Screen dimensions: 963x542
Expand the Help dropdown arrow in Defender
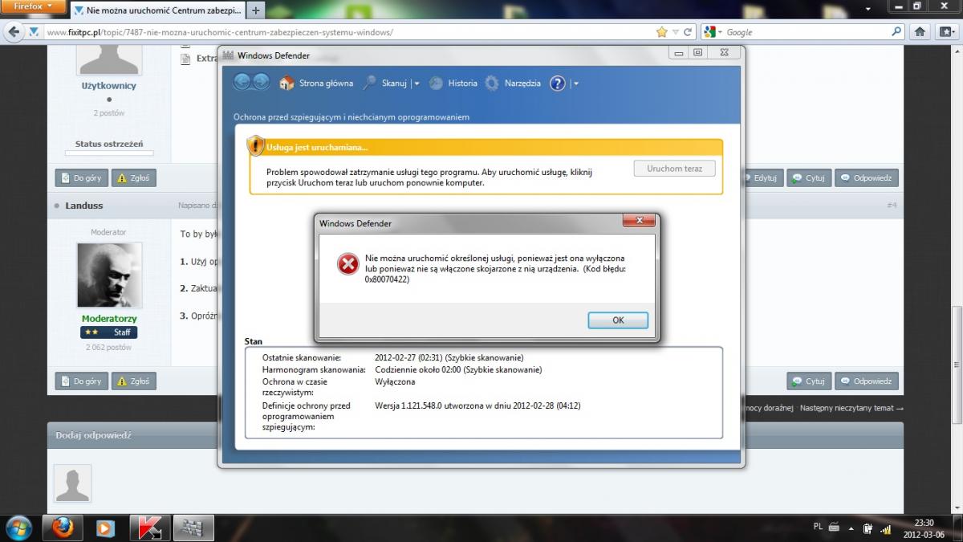tap(575, 84)
